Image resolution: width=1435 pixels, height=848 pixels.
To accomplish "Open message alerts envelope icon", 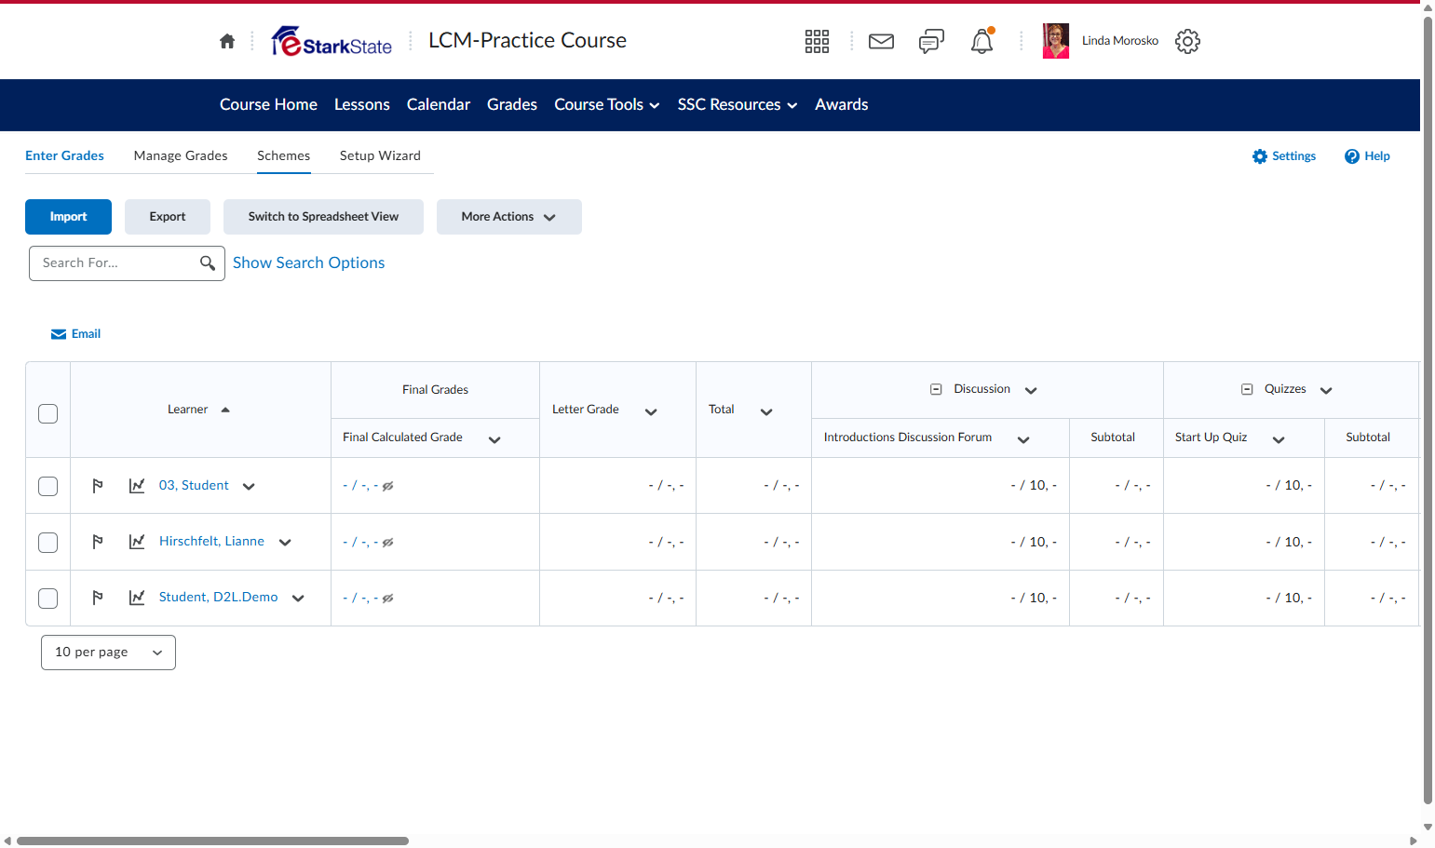I will (x=881, y=41).
